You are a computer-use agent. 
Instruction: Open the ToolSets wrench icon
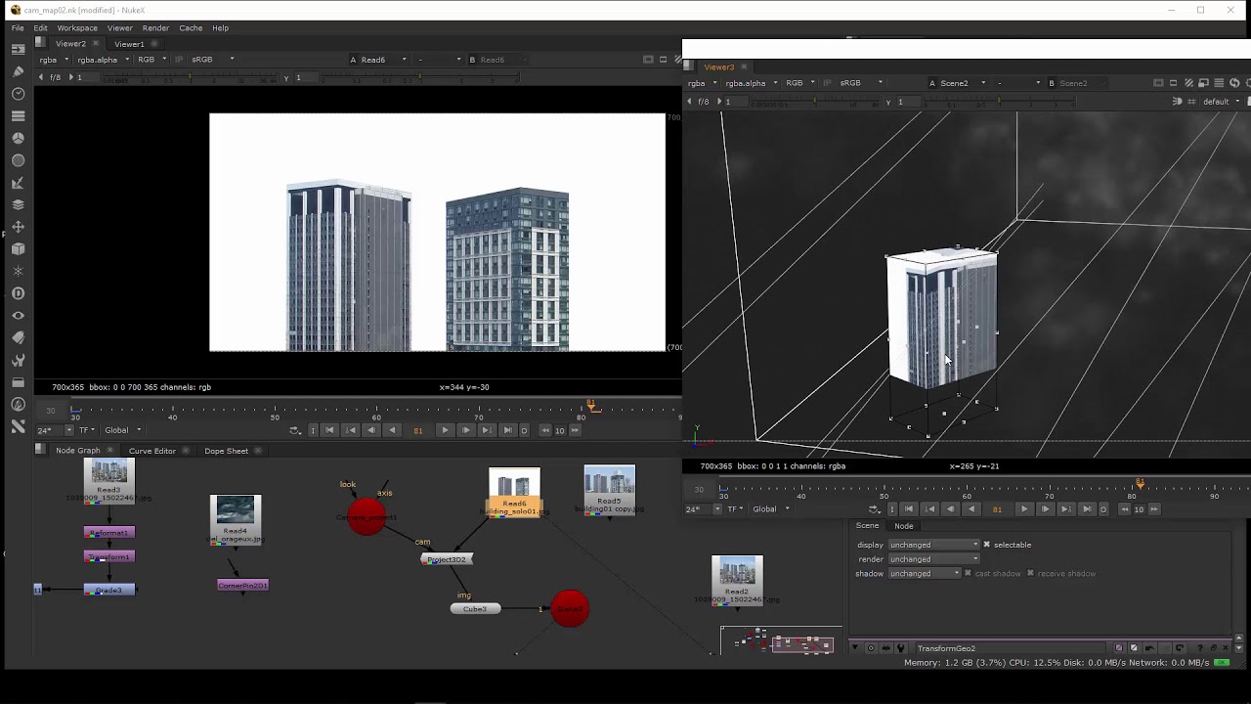point(18,360)
